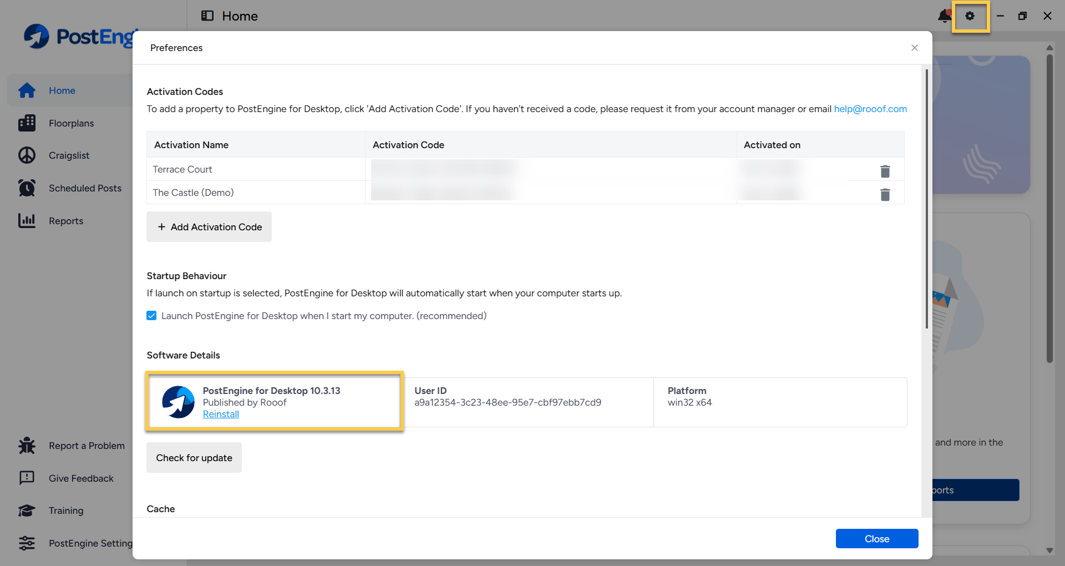1065x566 pixels.
Task: Click the main window scrollbar thumb
Action: (1049, 208)
